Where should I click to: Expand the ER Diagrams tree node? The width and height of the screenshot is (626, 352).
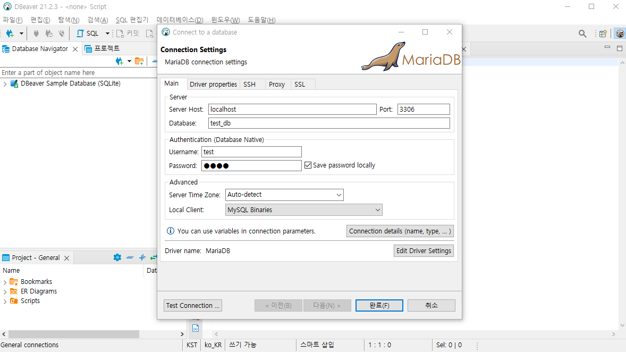(x=5, y=292)
